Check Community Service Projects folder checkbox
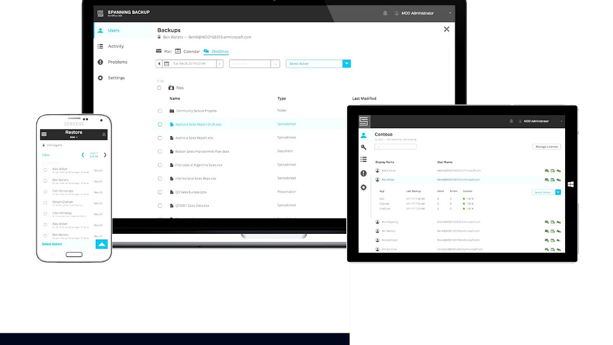The height and width of the screenshot is (345, 613). point(160,111)
